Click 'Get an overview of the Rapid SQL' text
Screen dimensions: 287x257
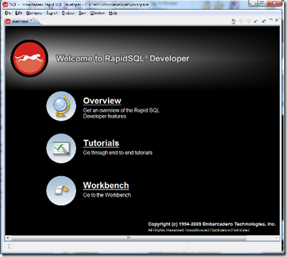click(121, 110)
